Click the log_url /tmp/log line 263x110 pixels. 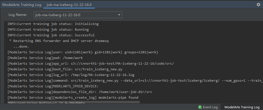point(71,75)
